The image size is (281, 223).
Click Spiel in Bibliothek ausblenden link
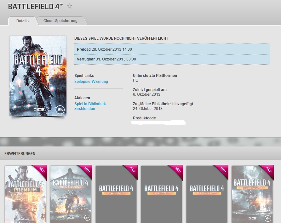90,106
